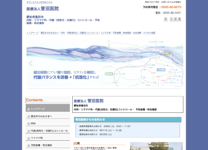208x150 pixels.
Task: Click the 菅沼医院からのお知らせ heading bar
Action: coord(128,120)
